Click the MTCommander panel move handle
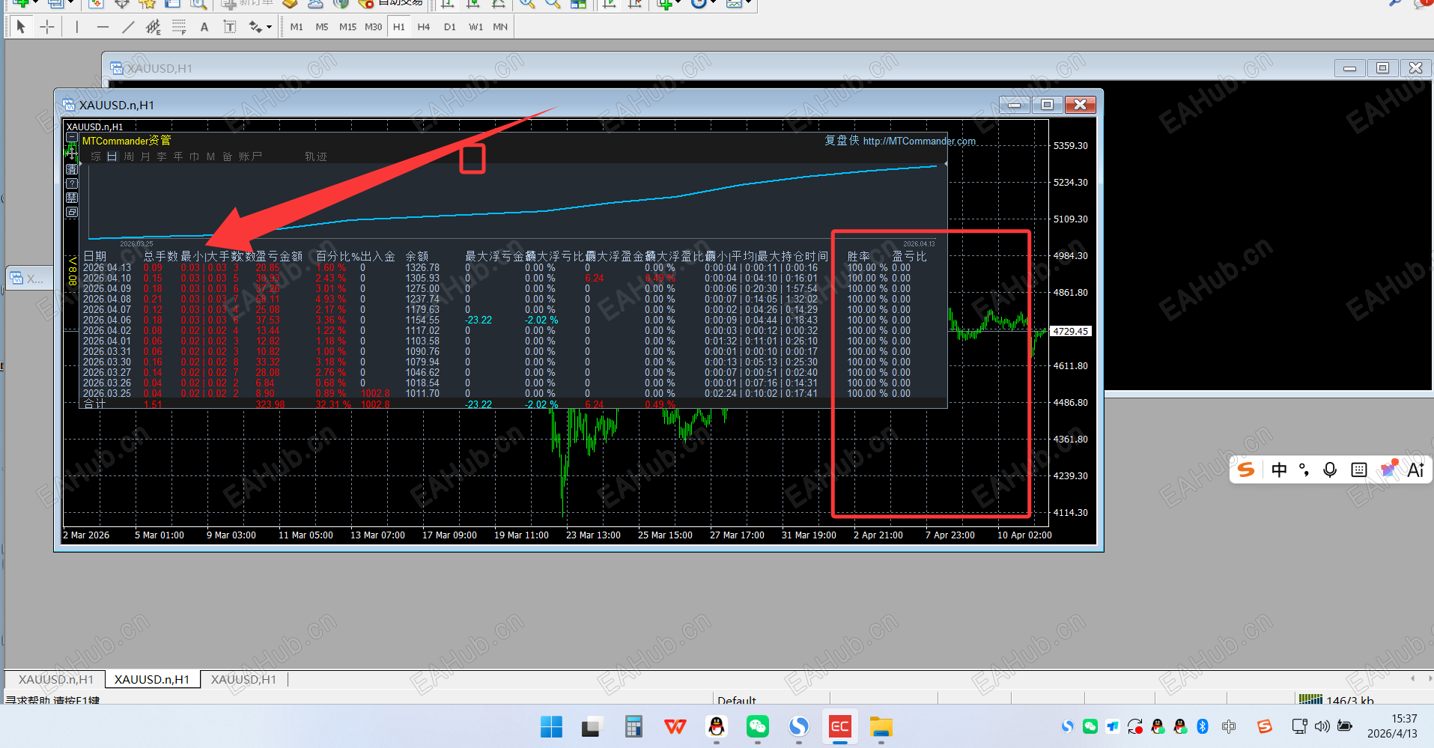The image size is (1434, 748). click(72, 153)
